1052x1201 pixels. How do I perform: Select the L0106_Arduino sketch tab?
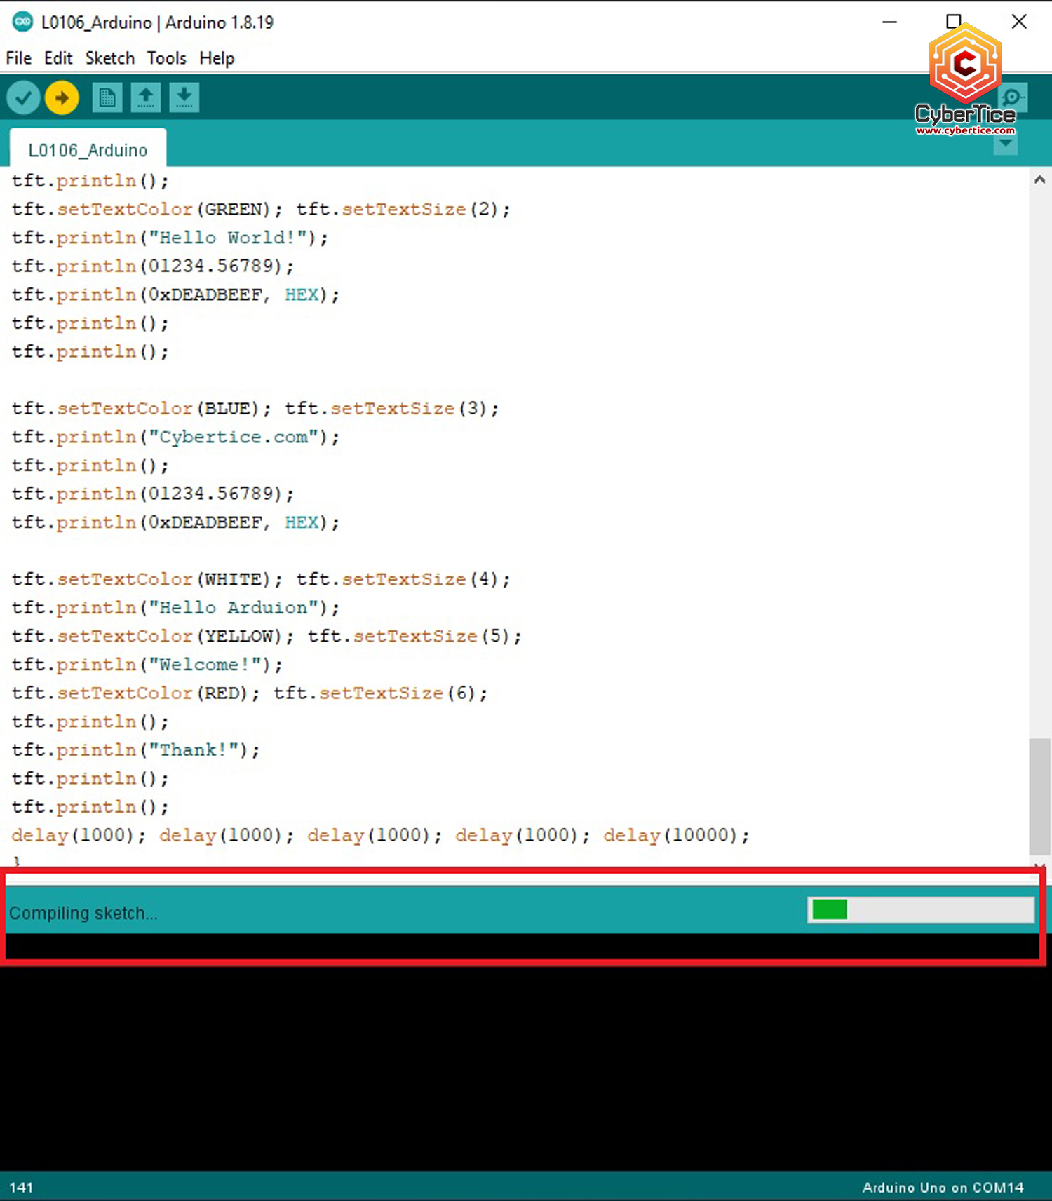click(x=88, y=149)
